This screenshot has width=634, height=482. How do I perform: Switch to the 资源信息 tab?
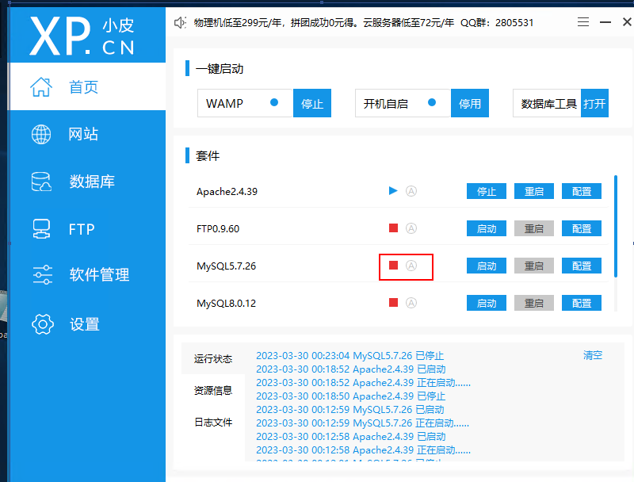tap(213, 390)
